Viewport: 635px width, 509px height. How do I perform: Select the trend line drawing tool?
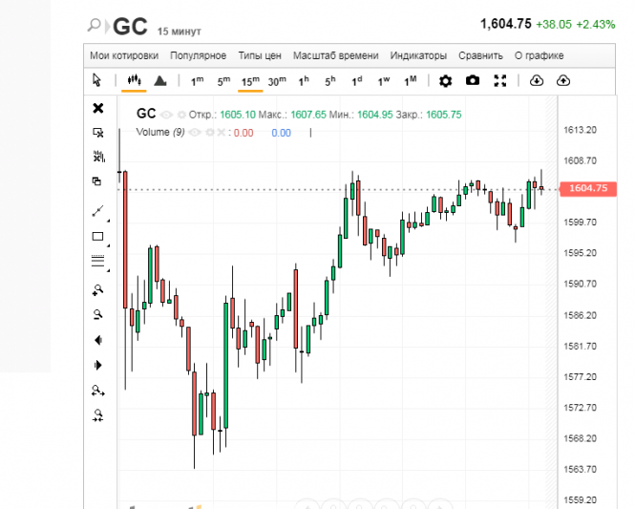pos(97,210)
